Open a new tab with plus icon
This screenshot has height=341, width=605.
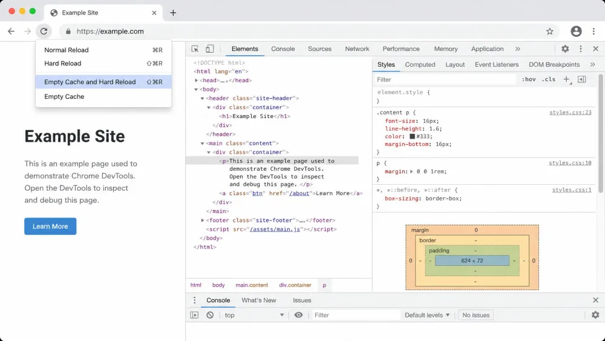pyautogui.click(x=173, y=13)
